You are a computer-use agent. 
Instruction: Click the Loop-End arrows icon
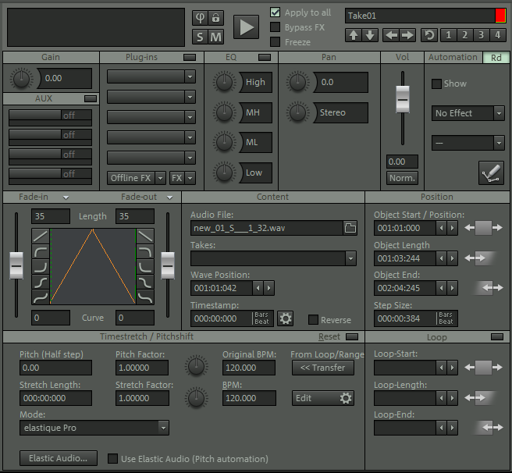tap(489, 427)
